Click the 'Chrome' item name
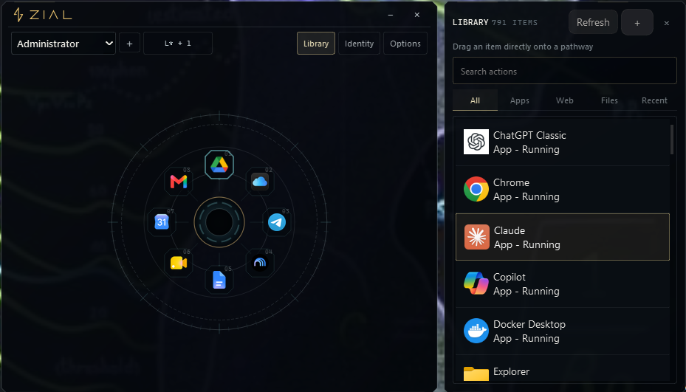The width and height of the screenshot is (686, 392). tap(511, 182)
